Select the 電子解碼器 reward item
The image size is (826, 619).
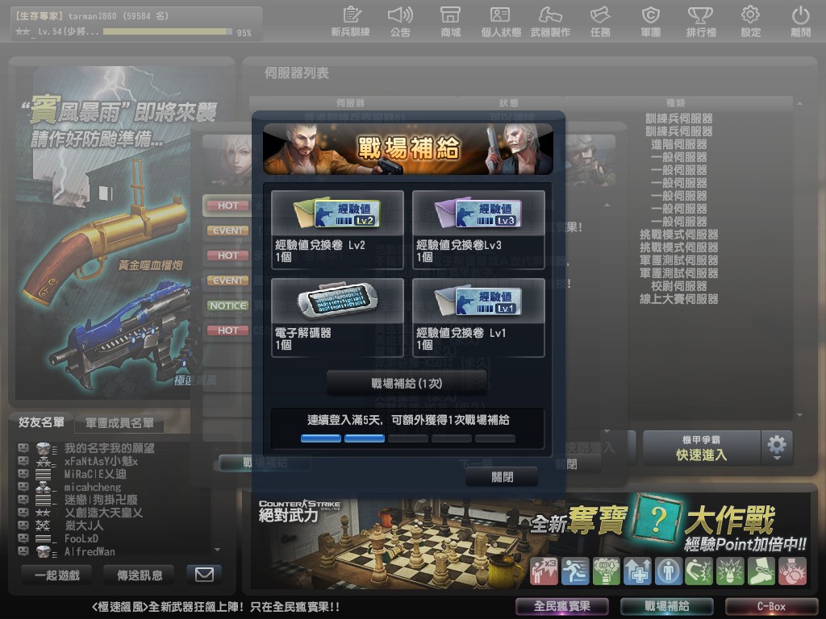[337, 318]
